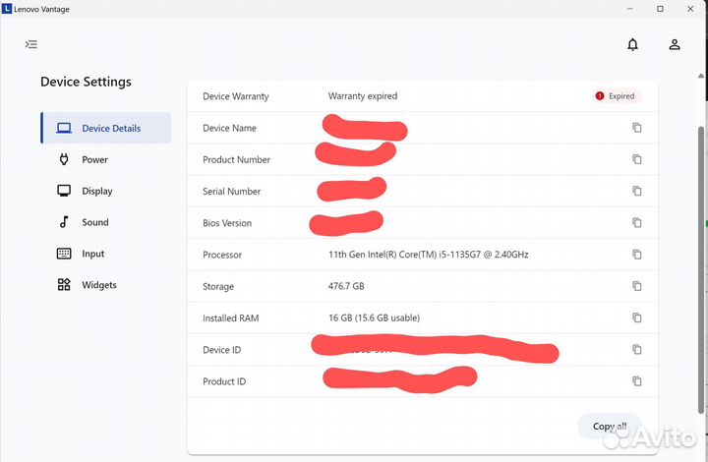Click the 'Device Warranty' label
This screenshot has width=708, height=462.
(236, 96)
